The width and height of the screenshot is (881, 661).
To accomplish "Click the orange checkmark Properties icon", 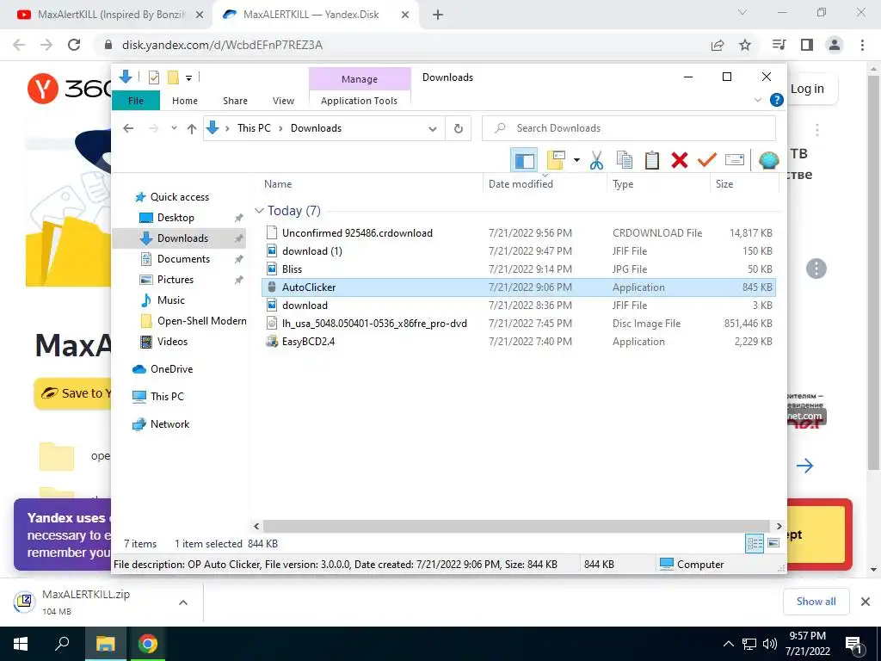I will (x=707, y=160).
